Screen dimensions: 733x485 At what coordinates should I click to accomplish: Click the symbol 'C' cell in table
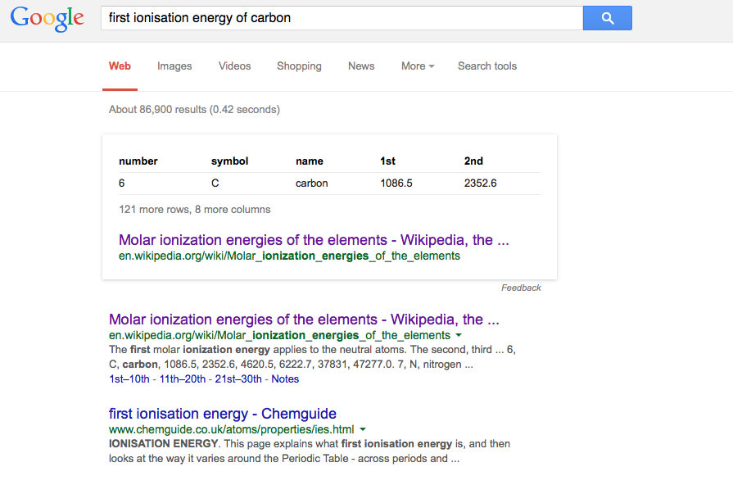(x=215, y=184)
